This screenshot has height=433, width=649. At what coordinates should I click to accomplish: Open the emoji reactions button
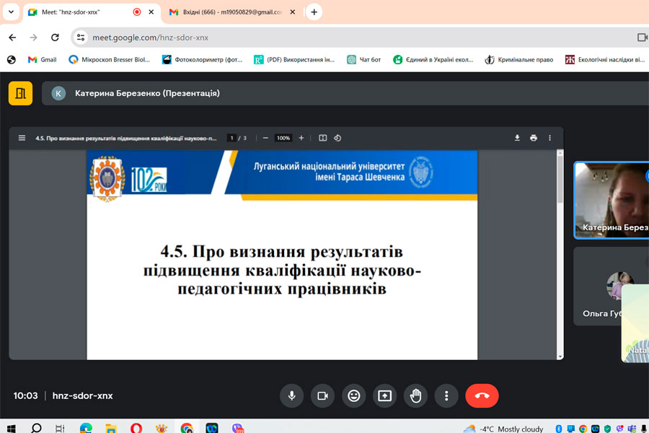coord(354,395)
